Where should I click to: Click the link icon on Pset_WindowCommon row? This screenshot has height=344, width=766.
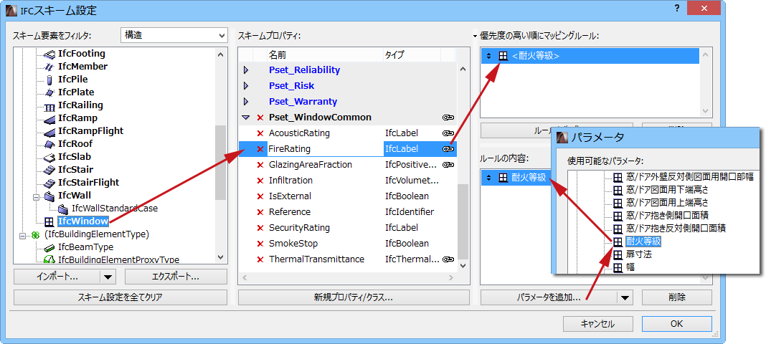click(x=448, y=118)
